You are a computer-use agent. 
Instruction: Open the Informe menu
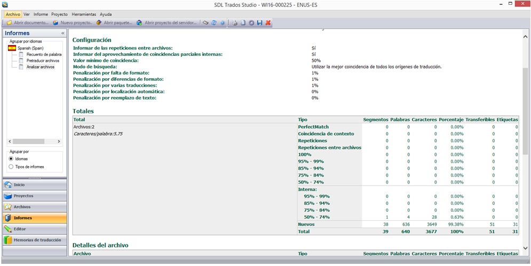(41, 14)
